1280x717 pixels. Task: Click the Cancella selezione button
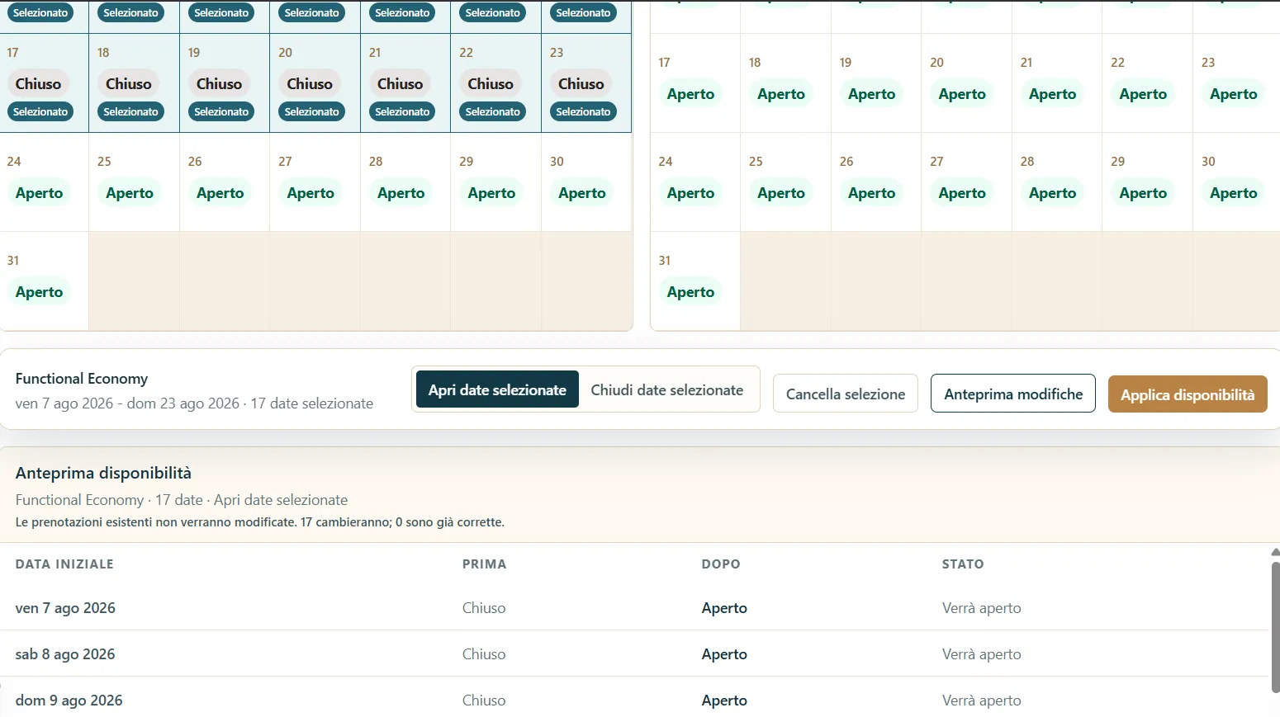846,394
